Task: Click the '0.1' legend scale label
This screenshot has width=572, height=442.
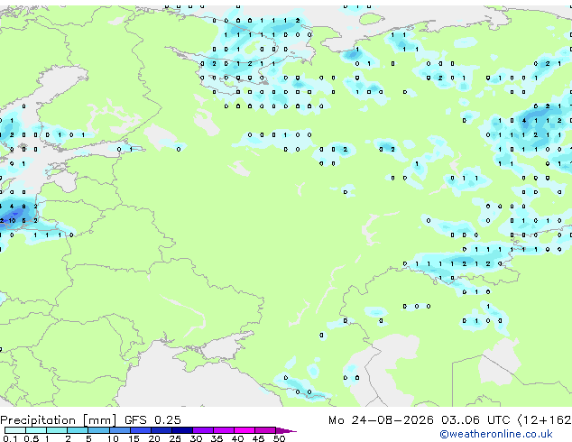Action: click(10, 438)
